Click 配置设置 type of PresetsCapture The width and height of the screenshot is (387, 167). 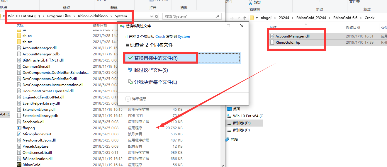pos(135,146)
